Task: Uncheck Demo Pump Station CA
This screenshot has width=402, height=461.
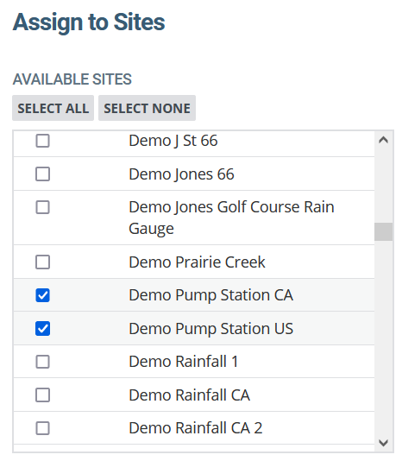Action: [x=42, y=295]
